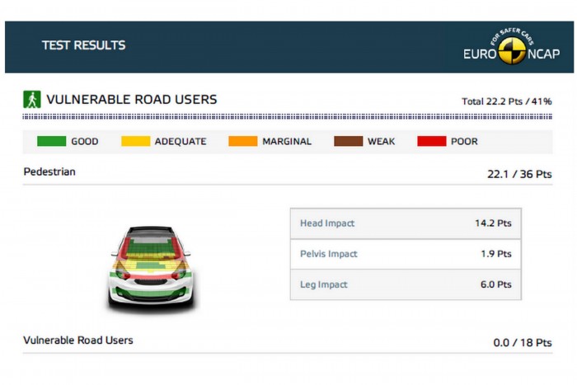Click the Pelvis Impact row label
Viewport: 577px width, 385px height.
[x=329, y=254]
